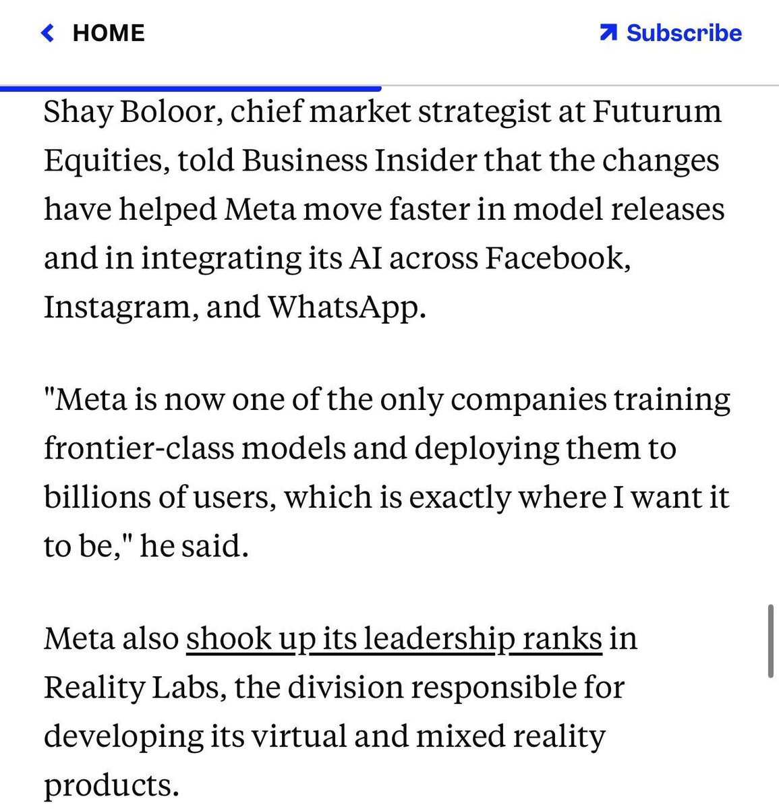779x809 pixels.
Task: Follow the 'shook up its leadership ranks' link
Action: (x=394, y=638)
